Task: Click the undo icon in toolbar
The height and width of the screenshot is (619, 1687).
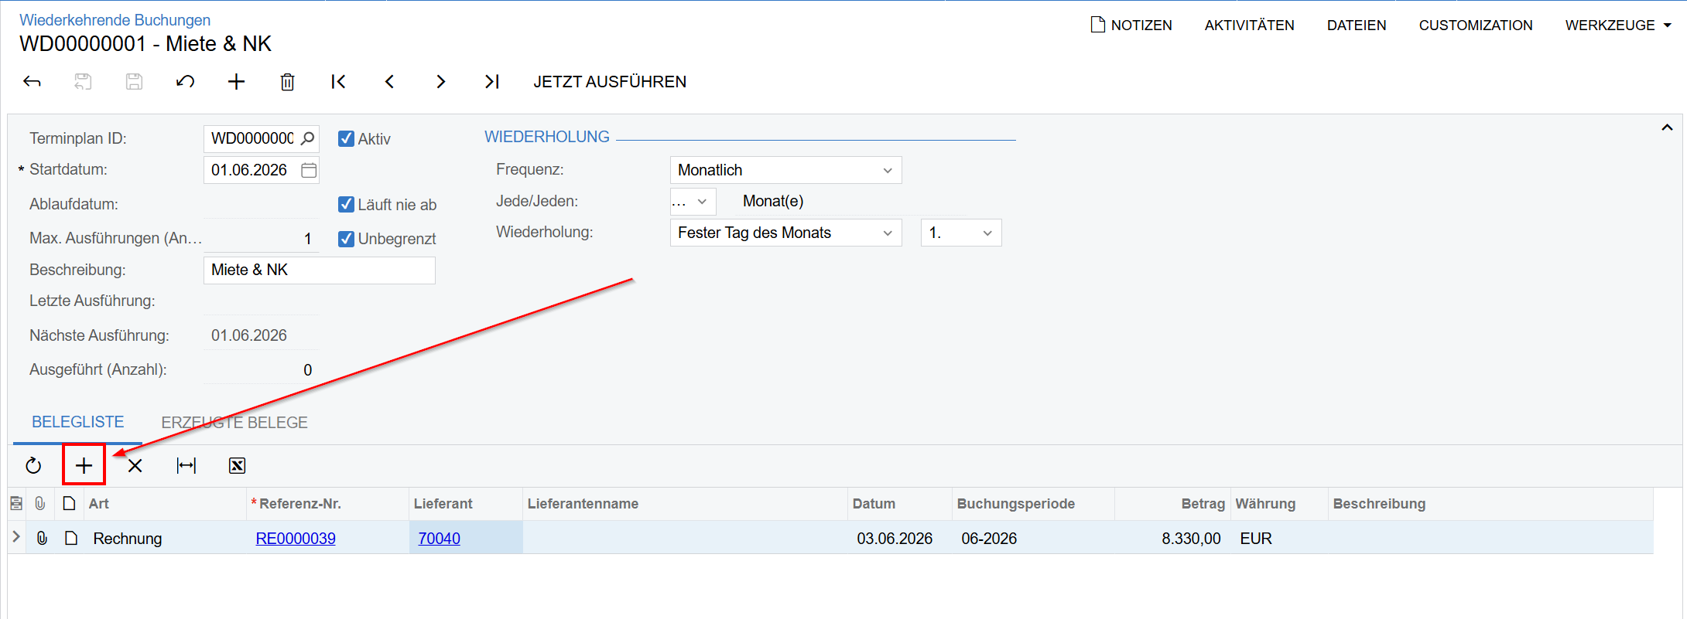Action: (185, 82)
